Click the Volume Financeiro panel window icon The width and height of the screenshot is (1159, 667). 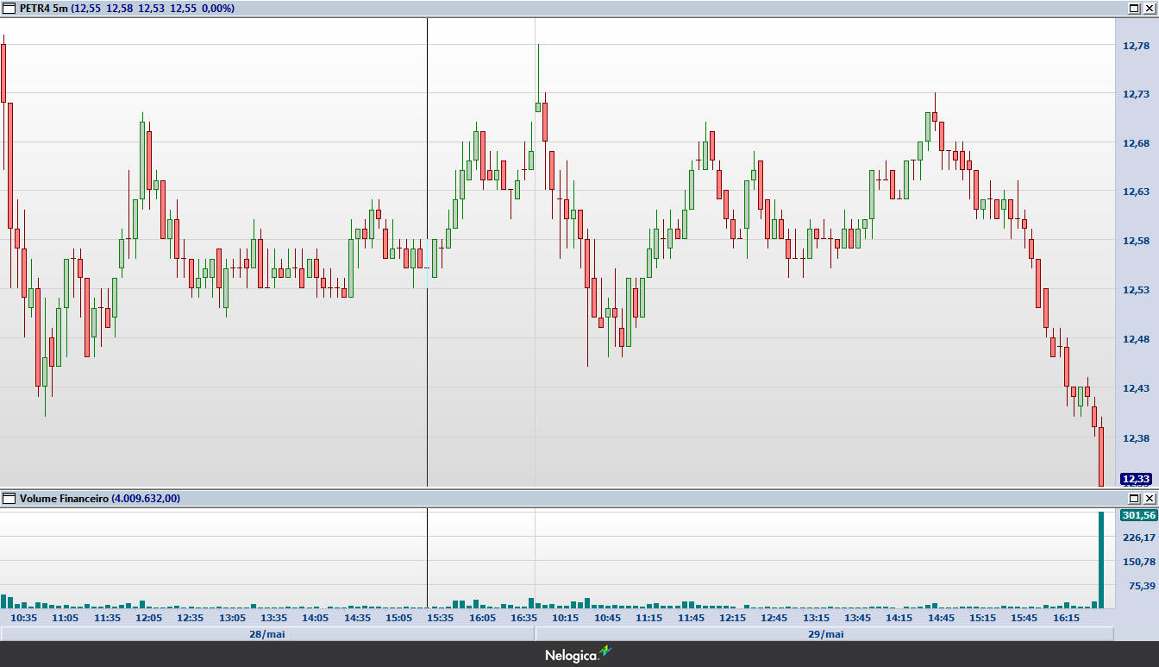pos(9,498)
